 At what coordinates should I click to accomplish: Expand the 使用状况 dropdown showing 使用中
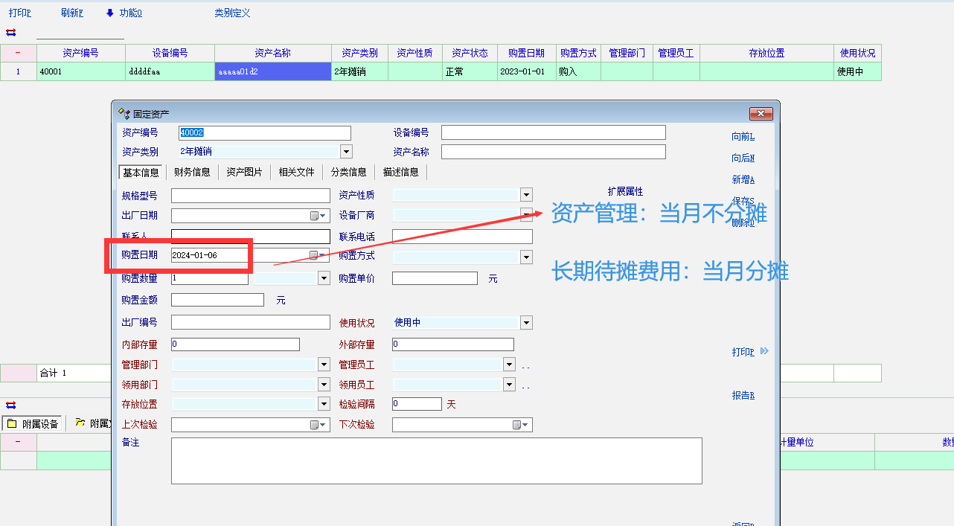[x=526, y=323]
